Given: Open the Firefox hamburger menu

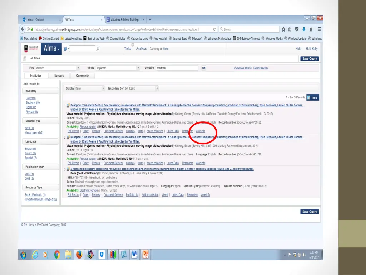Looking at the screenshot, I should tap(319, 29).
